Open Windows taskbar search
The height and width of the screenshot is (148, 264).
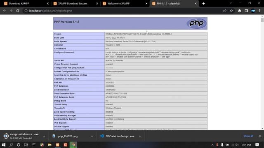pyautogui.click(x=11, y=145)
